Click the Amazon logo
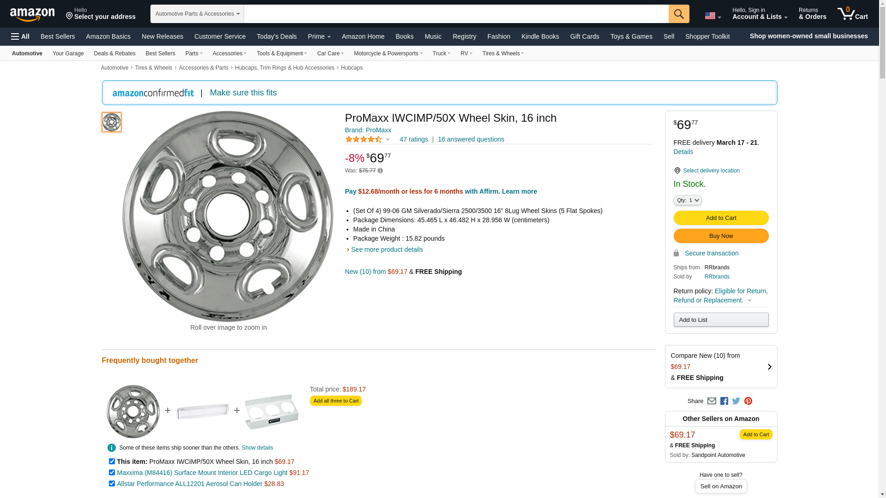 click(x=32, y=14)
